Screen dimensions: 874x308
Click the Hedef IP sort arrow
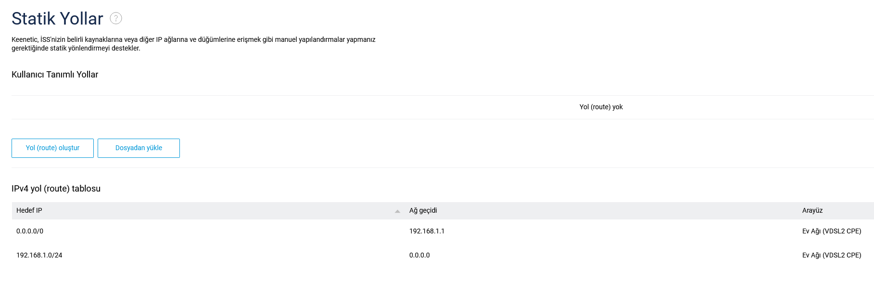(x=397, y=211)
